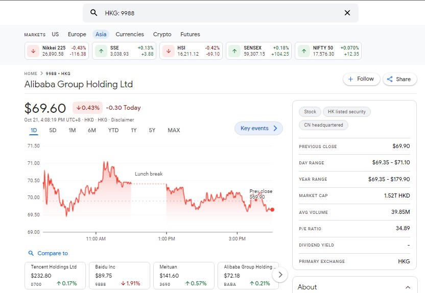Click the HKG: 9988 search field
The height and width of the screenshot is (293, 425).
coord(220,13)
